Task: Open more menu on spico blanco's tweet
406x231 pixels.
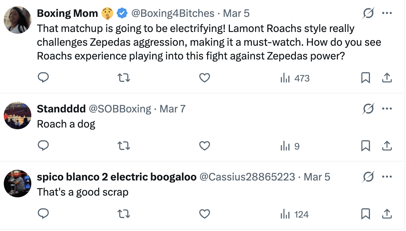Action: (x=387, y=177)
